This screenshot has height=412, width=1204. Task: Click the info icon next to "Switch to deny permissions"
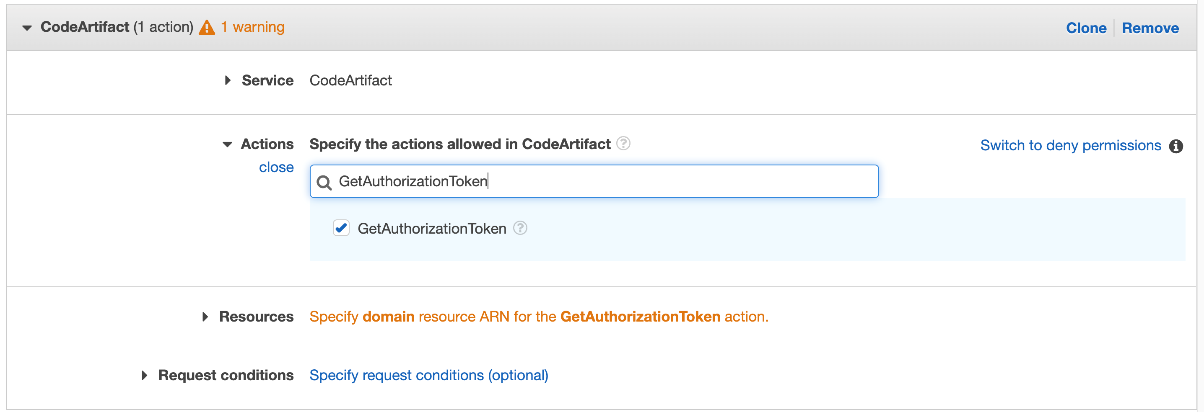click(x=1178, y=146)
